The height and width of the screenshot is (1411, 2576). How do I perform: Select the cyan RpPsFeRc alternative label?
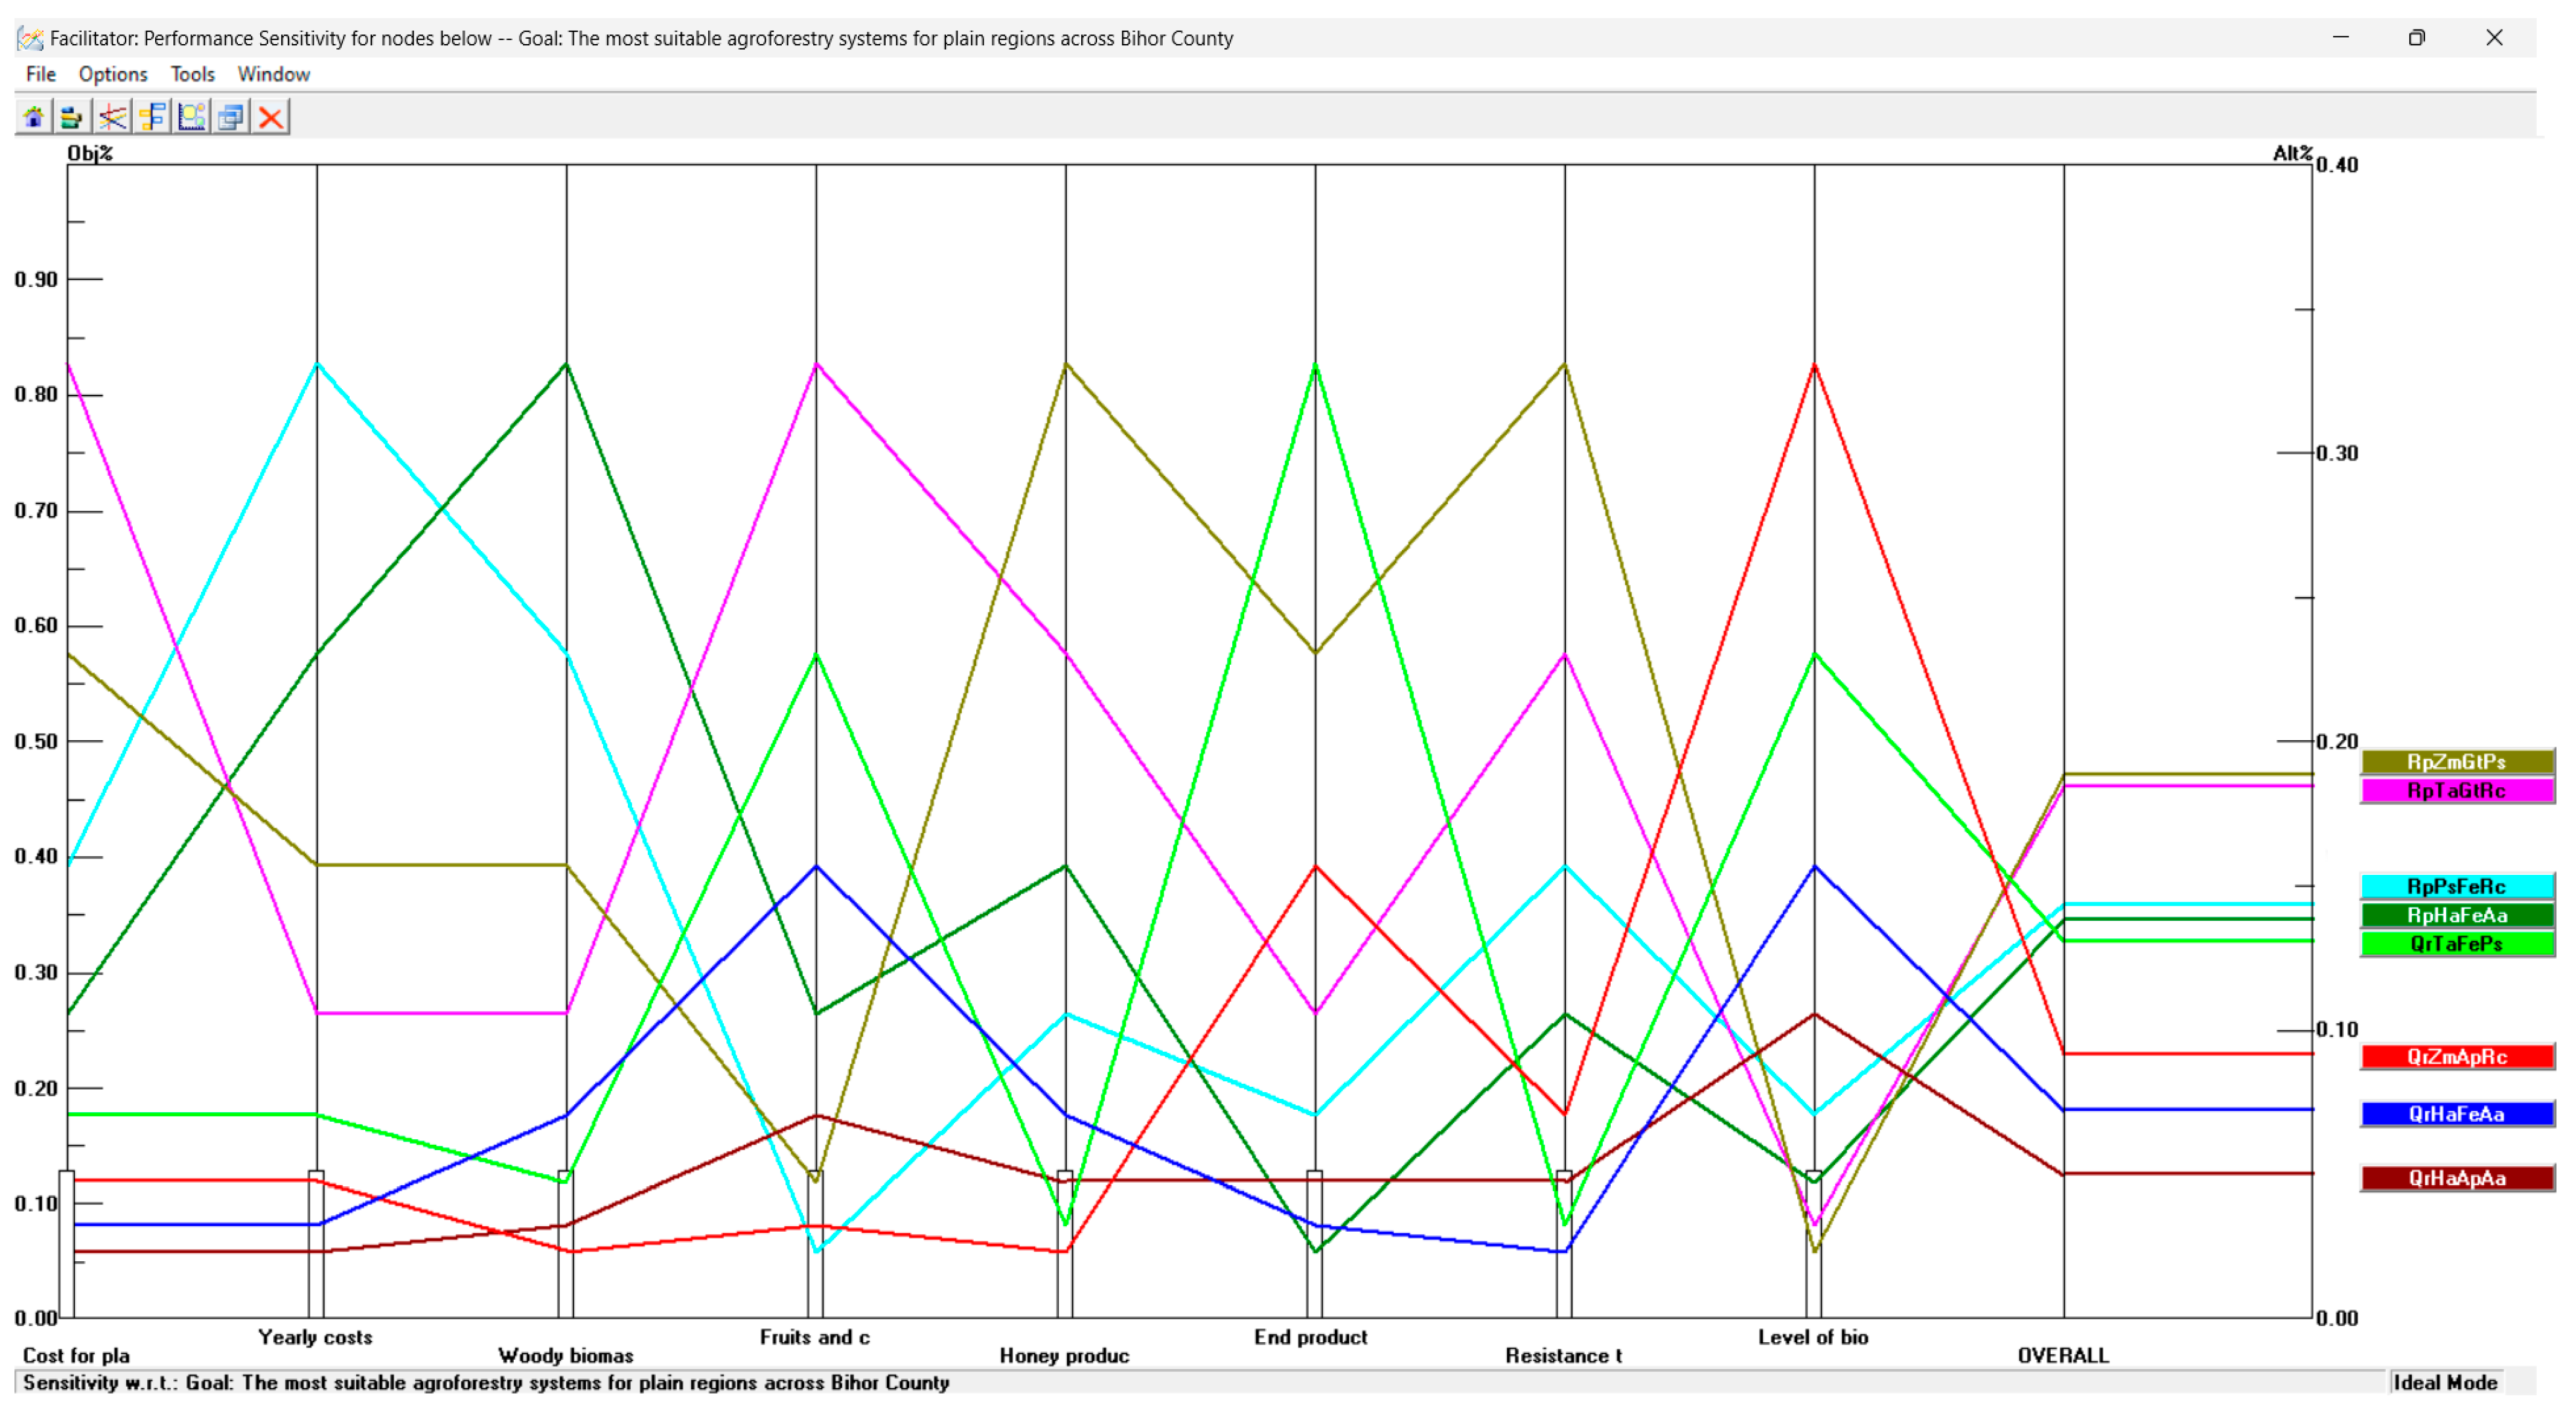point(2456,887)
